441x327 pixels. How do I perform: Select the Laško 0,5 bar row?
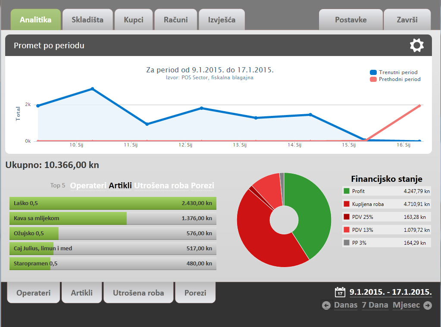[113, 203]
